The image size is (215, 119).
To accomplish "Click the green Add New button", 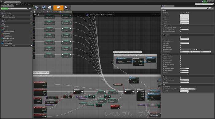I will pos(4,9).
